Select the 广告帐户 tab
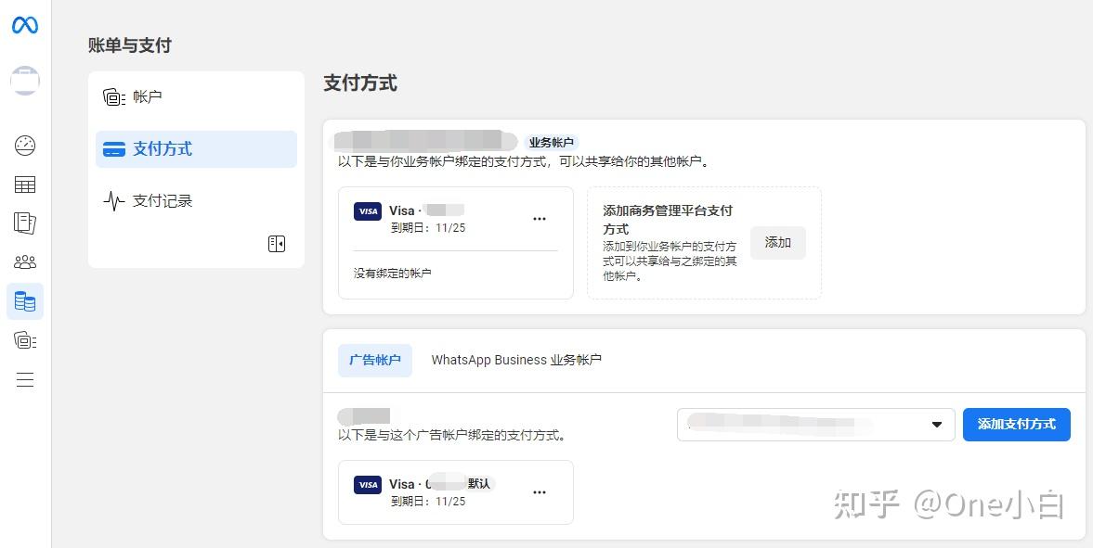1093x548 pixels. click(374, 360)
